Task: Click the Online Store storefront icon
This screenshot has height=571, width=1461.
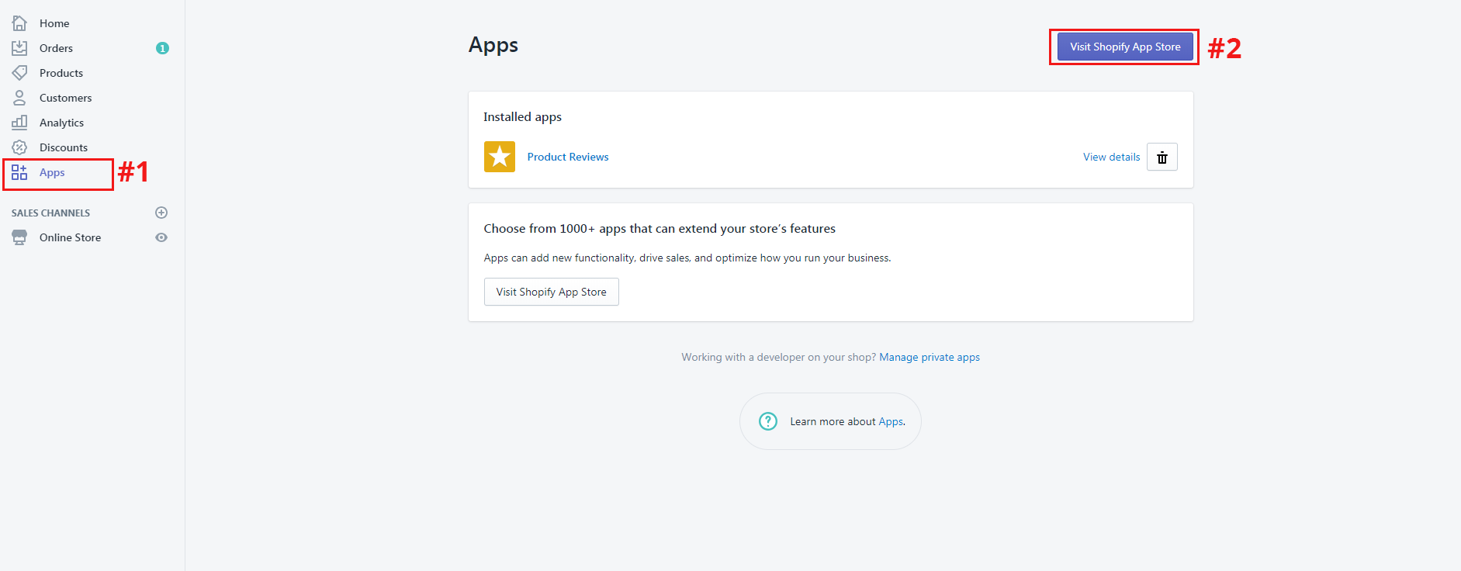Action: tap(19, 237)
